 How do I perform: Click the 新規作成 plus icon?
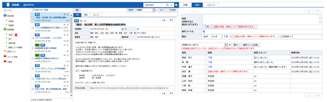25,5
